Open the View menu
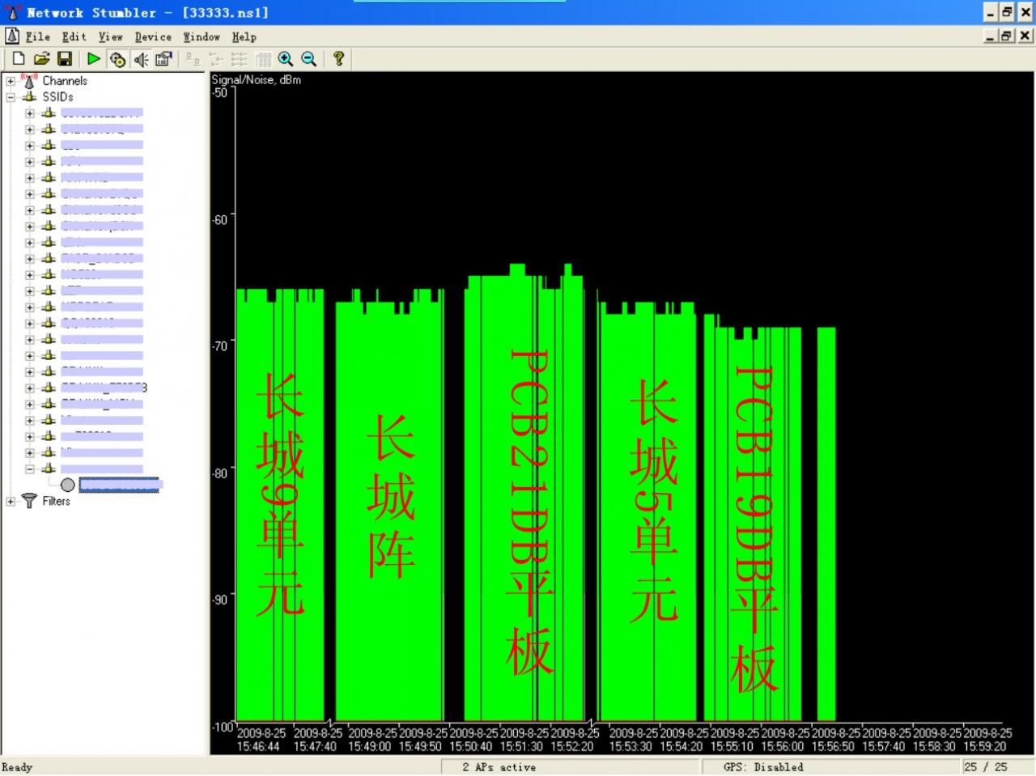Viewport: 1036px width, 776px height. [x=111, y=36]
